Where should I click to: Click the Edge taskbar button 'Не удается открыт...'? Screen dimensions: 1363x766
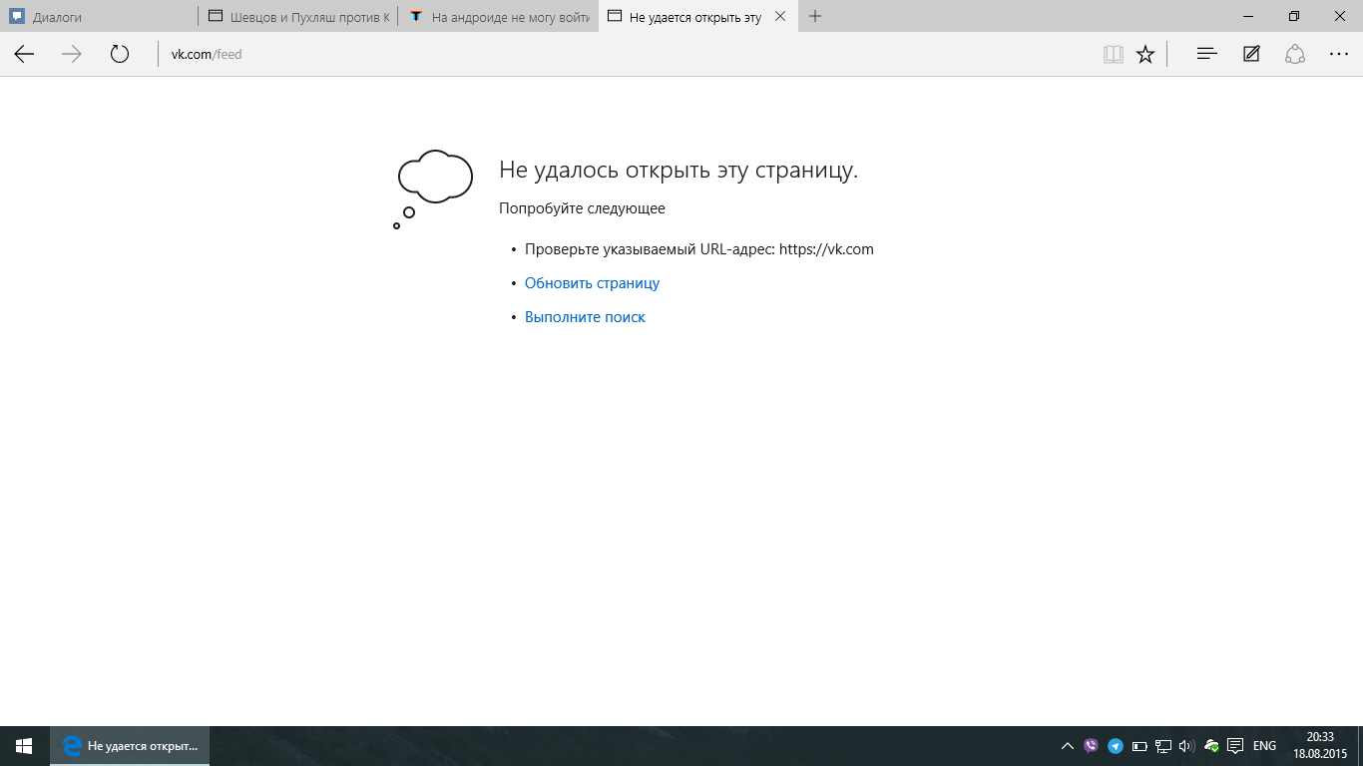130,746
